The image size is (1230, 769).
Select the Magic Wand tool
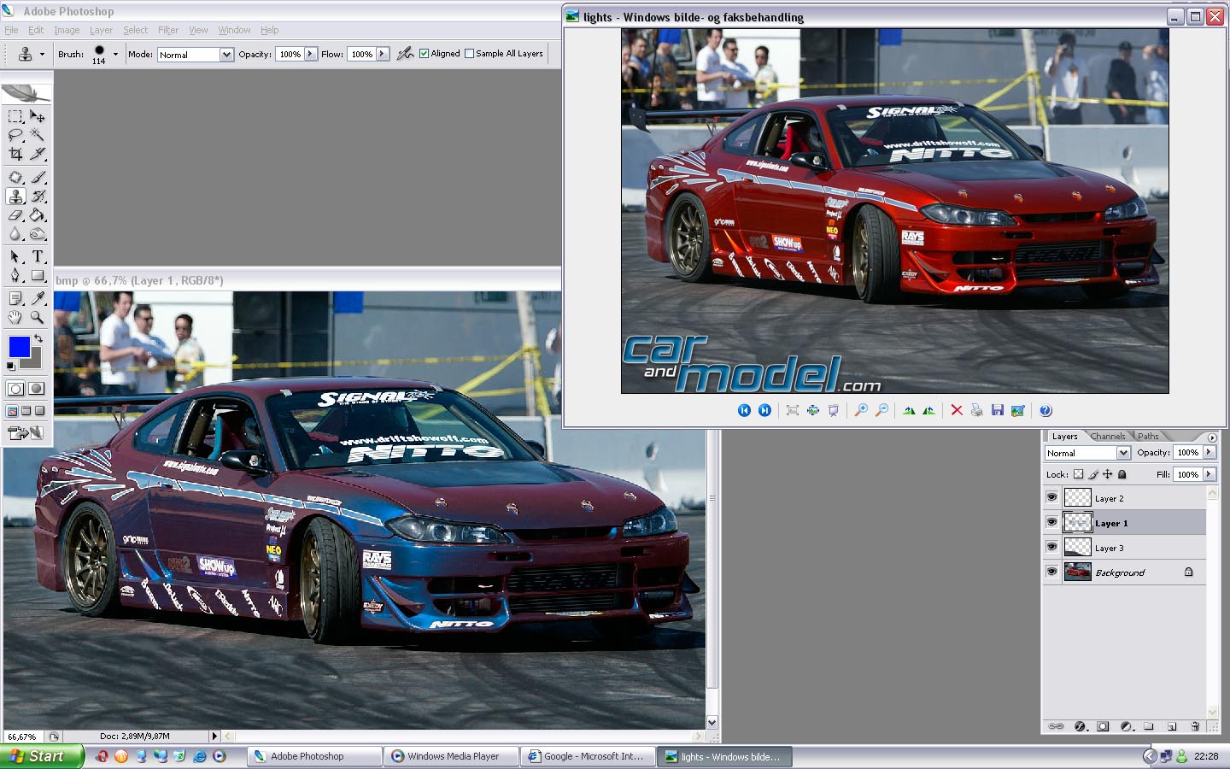[38, 135]
